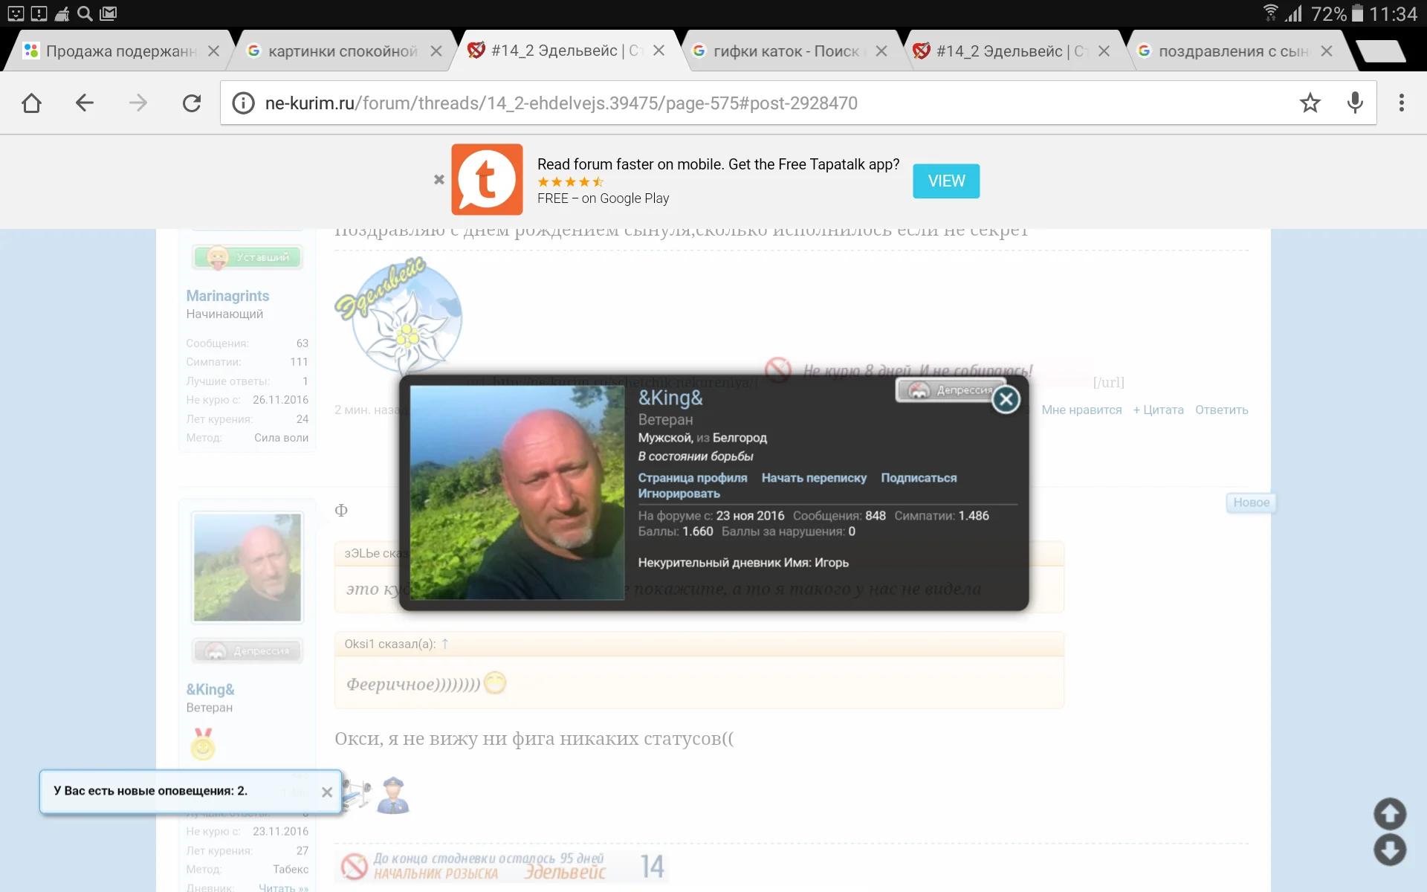Start a conversation via Начать переписку
Screen dimensions: 1427x892
click(x=814, y=478)
